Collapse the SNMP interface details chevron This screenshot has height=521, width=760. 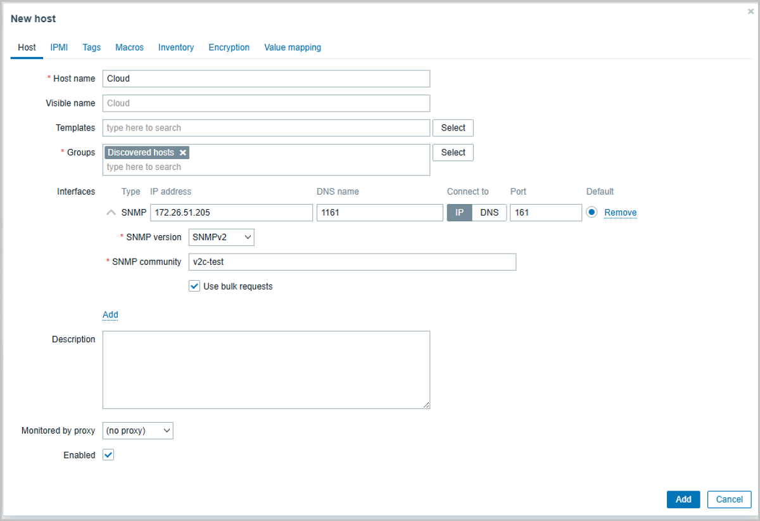(111, 213)
